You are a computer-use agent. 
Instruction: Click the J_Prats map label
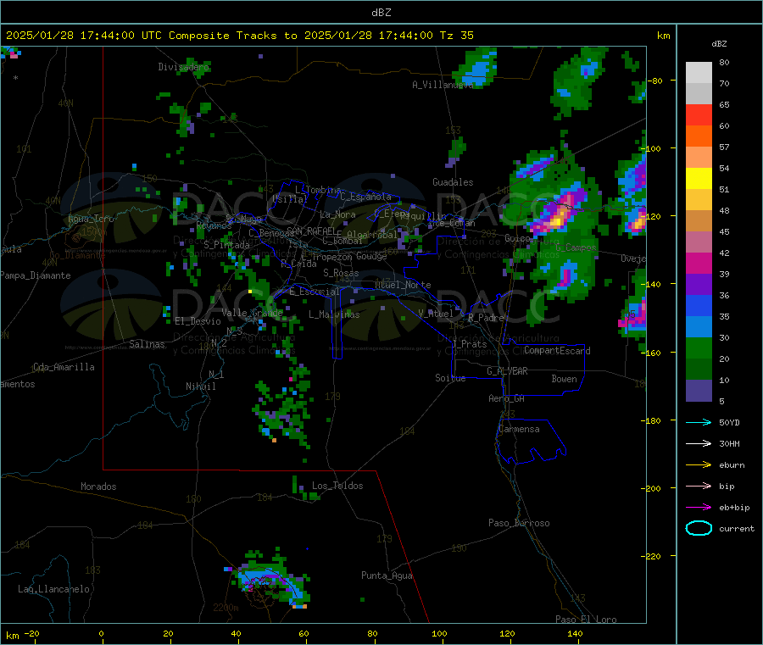469,344
